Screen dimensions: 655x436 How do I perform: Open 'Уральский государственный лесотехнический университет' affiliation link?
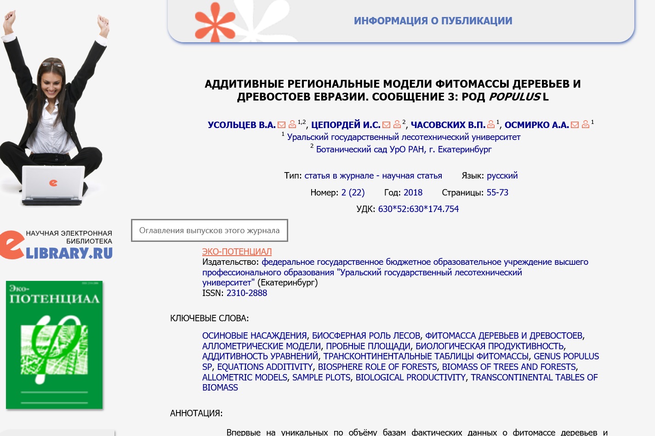coord(404,137)
